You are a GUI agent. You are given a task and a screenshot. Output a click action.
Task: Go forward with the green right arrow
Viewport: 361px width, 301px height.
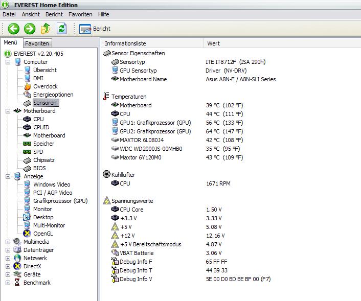pos(30,29)
